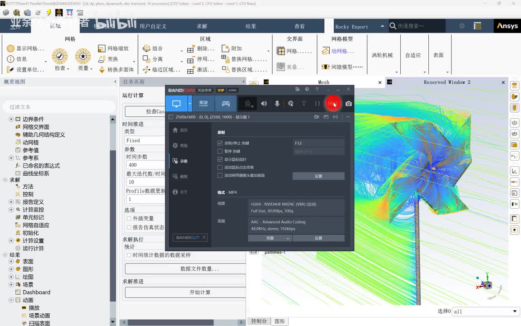521x326 pixels.
Task: Toggle Bandicam microphone icon
Action: pyautogui.click(x=277, y=104)
